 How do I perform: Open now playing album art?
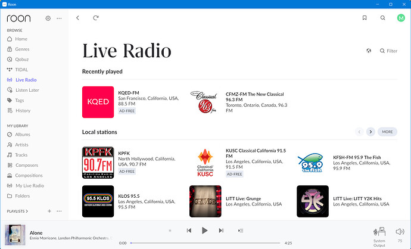pyautogui.click(x=15, y=235)
